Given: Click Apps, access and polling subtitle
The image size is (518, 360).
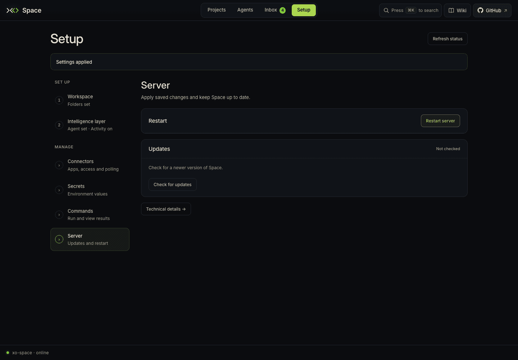Looking at the screenshot, I should tap(93, 169).
